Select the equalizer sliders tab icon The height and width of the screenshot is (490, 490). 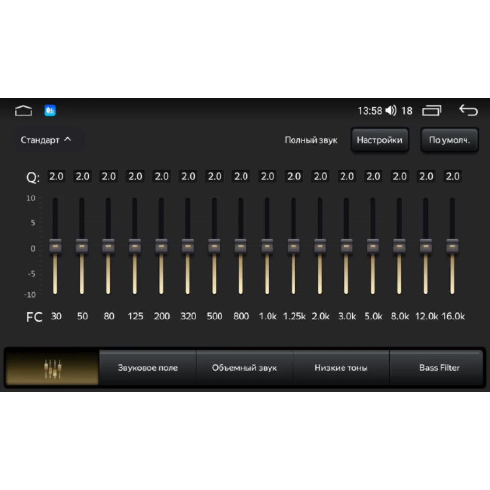pos(52,368)
